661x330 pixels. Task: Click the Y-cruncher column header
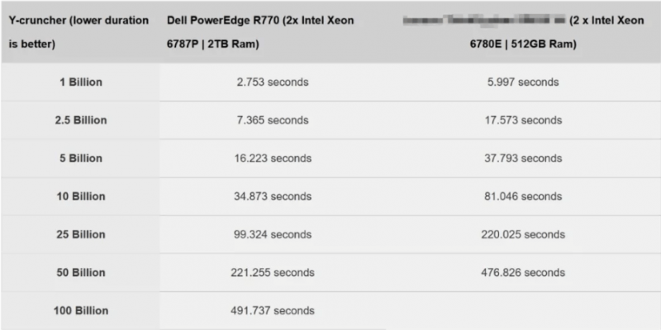click(78, 32)
